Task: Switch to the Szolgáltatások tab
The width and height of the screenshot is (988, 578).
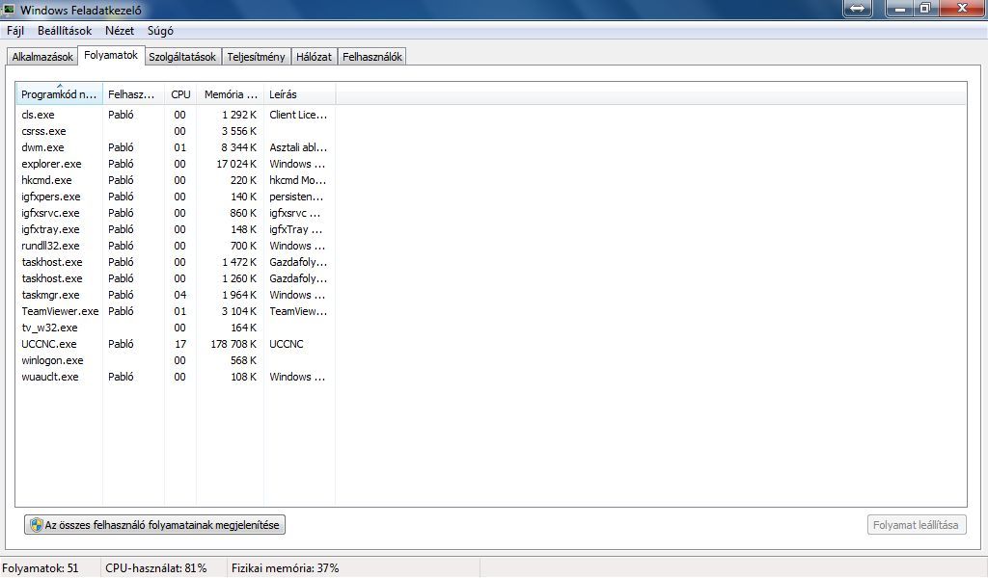Action: (x=182, y=57)
